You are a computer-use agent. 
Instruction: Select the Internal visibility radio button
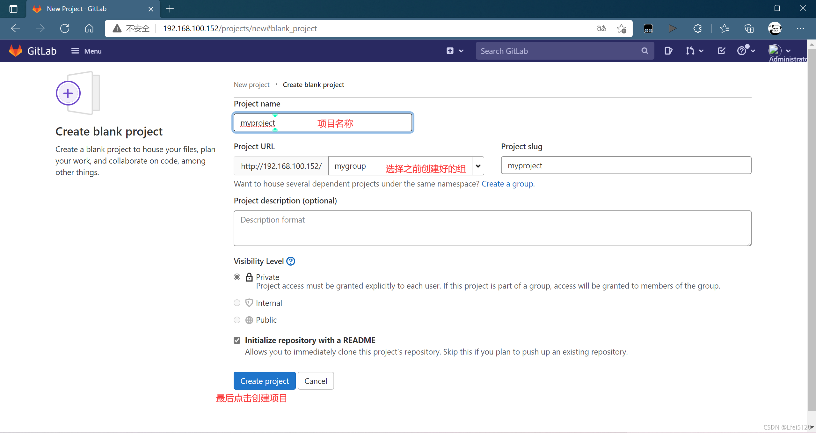237,303
